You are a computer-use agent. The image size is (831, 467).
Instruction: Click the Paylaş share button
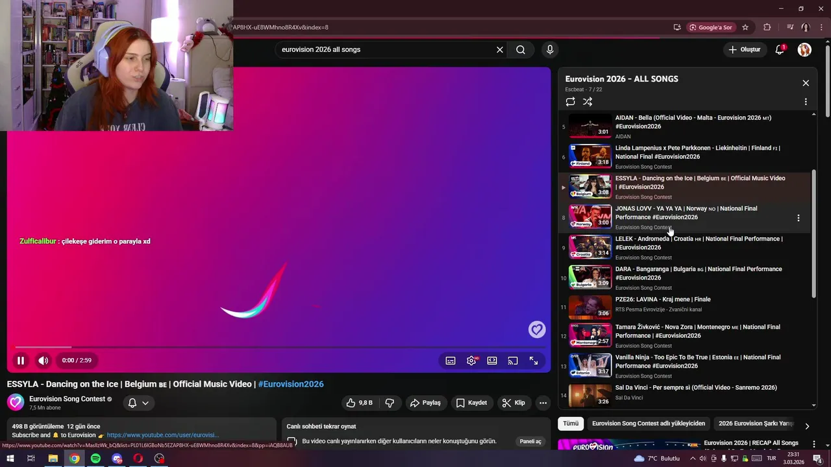click(x=425, y=403)
